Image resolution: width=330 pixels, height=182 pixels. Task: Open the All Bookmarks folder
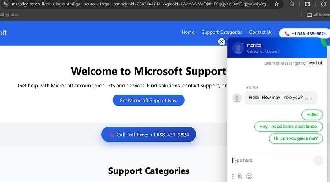(318, 15)
